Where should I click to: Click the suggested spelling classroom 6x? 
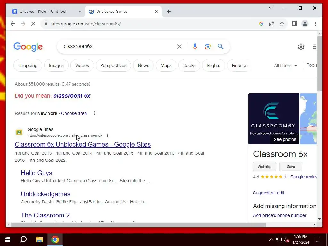point(72,96)
